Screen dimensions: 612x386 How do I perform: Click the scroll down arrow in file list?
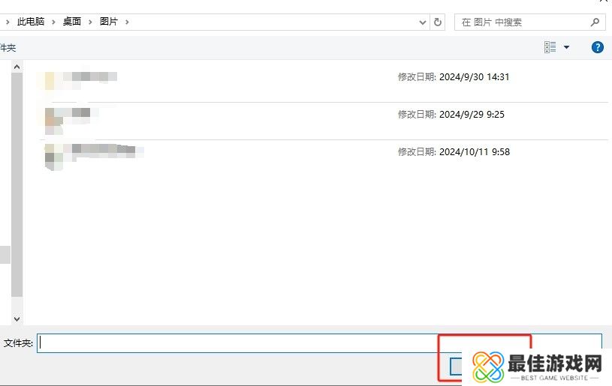tap(17, 319)
